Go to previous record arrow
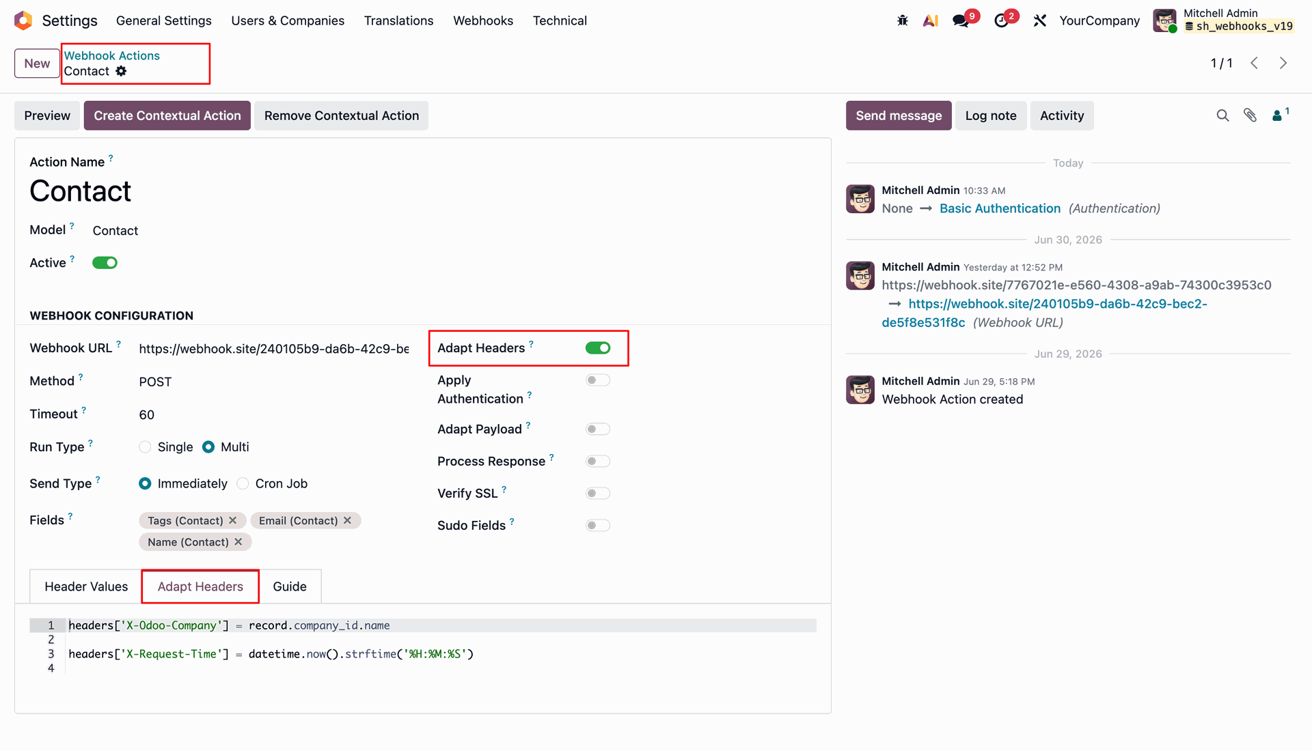1312x751 pixels. 1255,63
